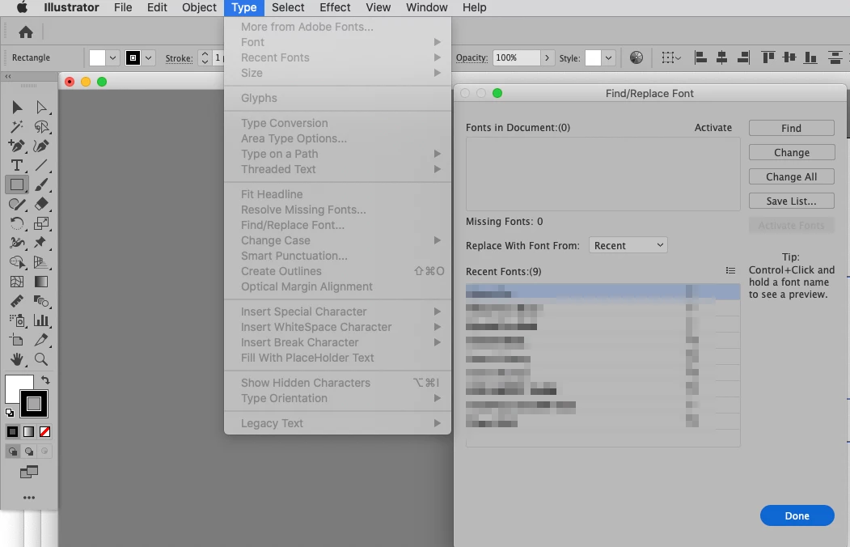The height and width of the screenshot is (547, 850).
Task: Select the Scale tool
Action: point(41,223)
